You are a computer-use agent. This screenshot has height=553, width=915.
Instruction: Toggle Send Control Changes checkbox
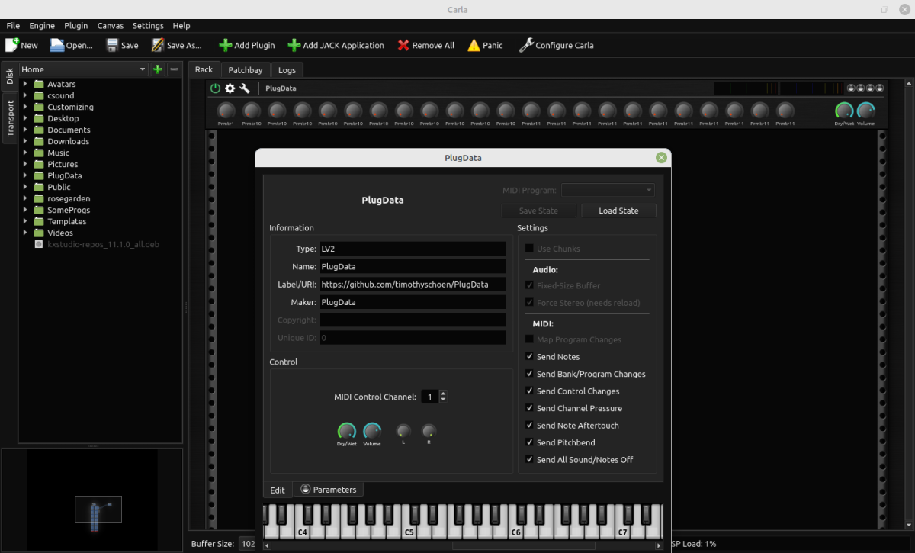click(530, 391)
